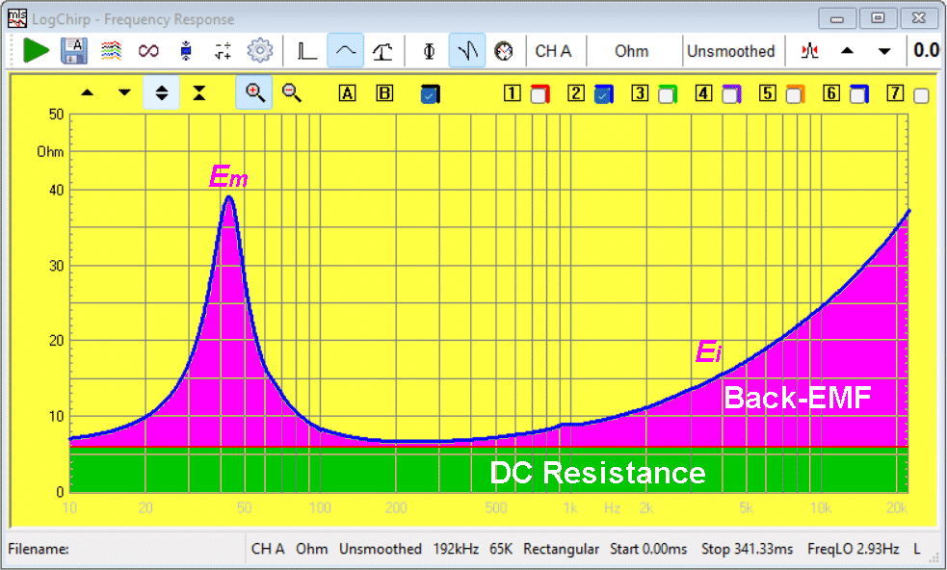
Task: Shift graph down with small down arrow
Action: click(x=124, y=92)
